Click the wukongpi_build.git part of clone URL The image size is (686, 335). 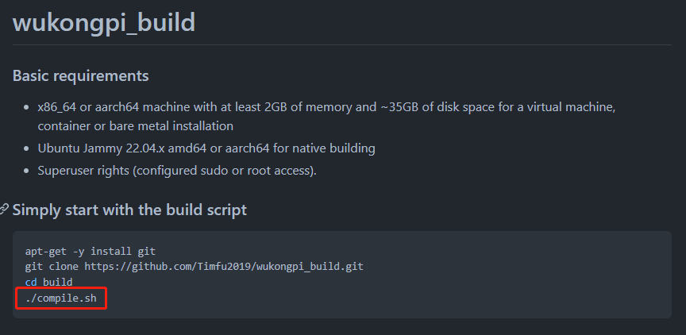(310, 267)
